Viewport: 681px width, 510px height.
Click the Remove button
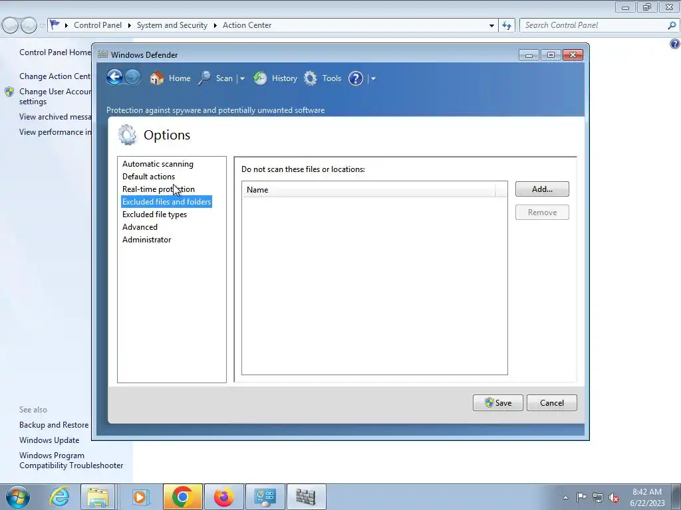[x=542, y=212]
